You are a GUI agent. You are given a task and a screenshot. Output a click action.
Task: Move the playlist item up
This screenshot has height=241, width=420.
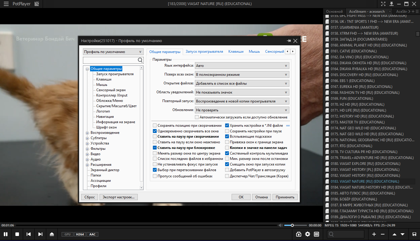395,234
